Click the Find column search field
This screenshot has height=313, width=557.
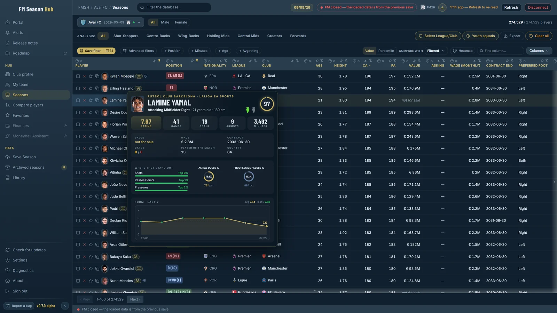pos(500,51)
